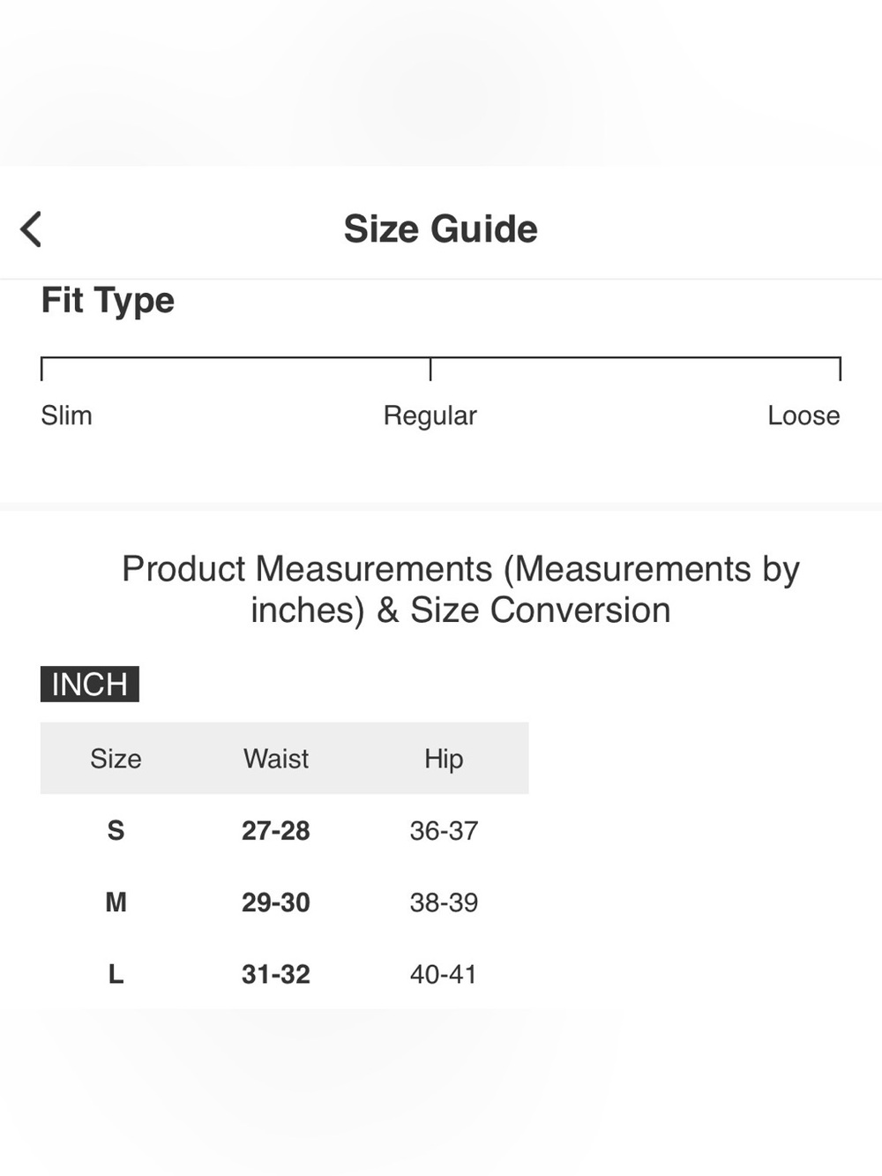
Task: Click the Size Guide title
Action: [440, 229]
